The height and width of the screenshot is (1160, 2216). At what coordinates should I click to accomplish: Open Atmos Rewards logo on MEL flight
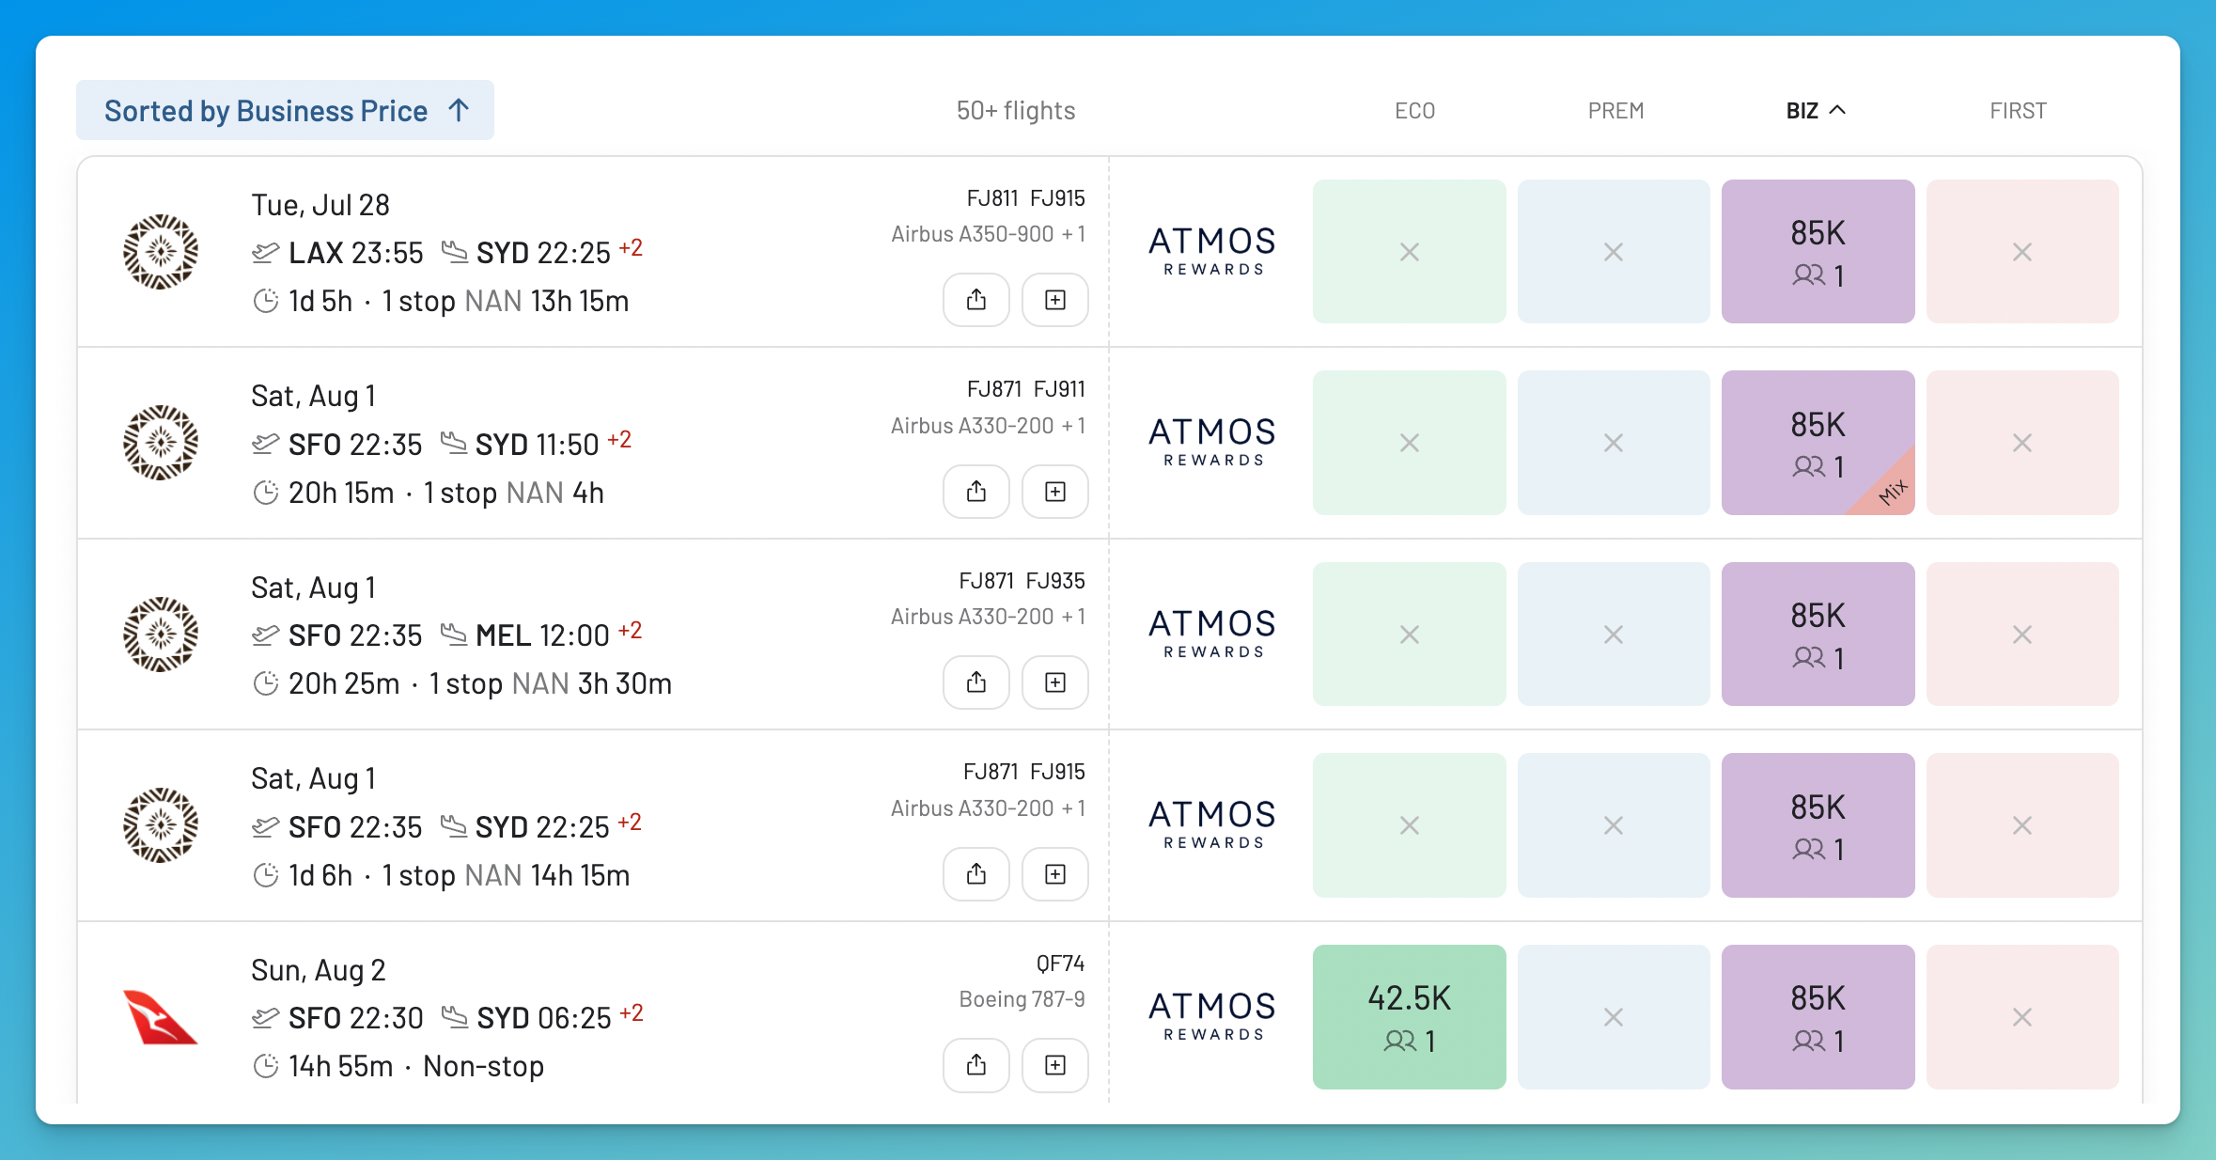point(1212,634)
